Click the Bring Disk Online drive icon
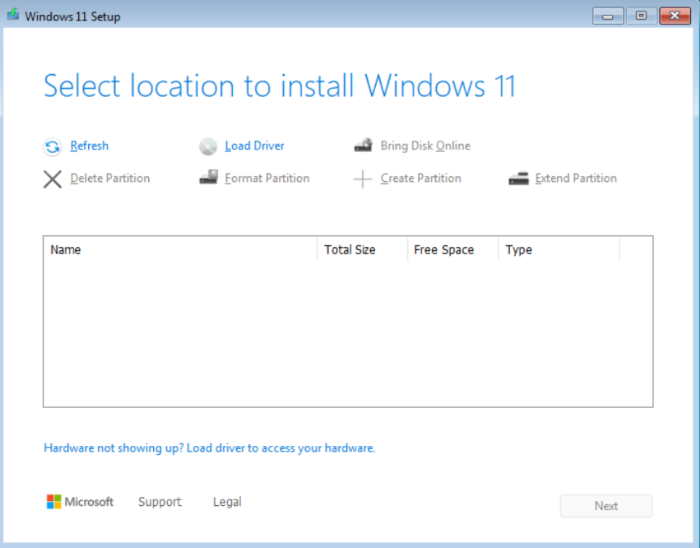Image resolution: width=700 pixels, height=548 pixels. 363,145
